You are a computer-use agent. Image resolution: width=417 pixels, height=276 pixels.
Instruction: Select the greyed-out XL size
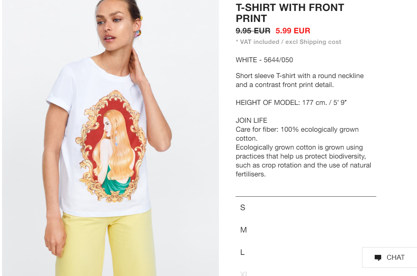coord(244,273)
